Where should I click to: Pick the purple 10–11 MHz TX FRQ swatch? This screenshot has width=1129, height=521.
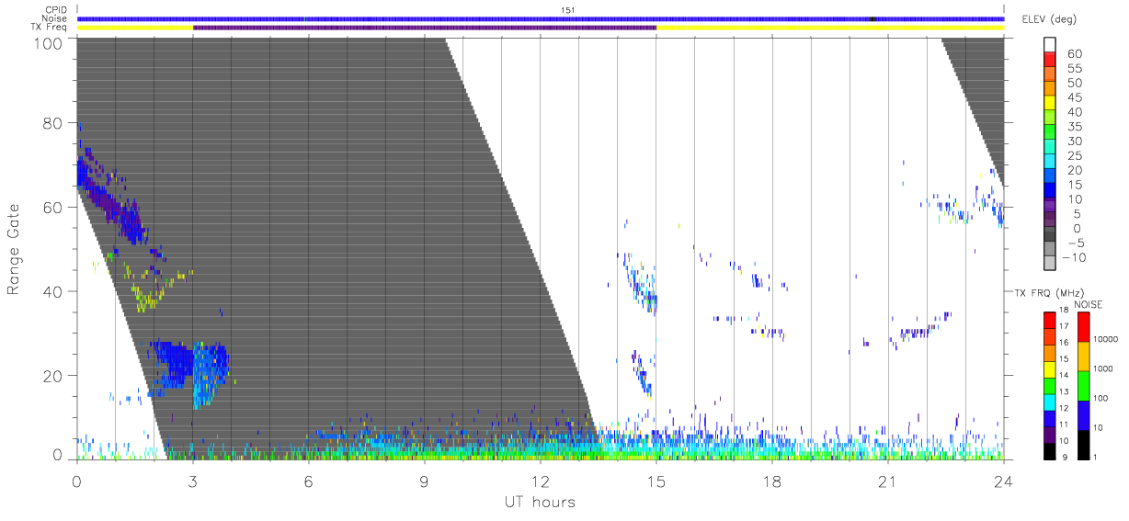1050,433
